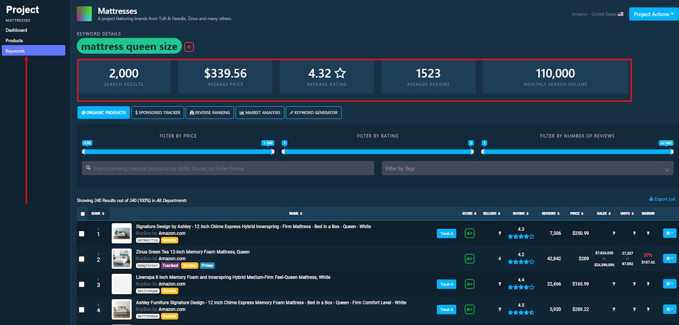The height and width of the screenshot is (325, 679).
Task: Sort the table by Sales column
Action: tap(604, 213)
